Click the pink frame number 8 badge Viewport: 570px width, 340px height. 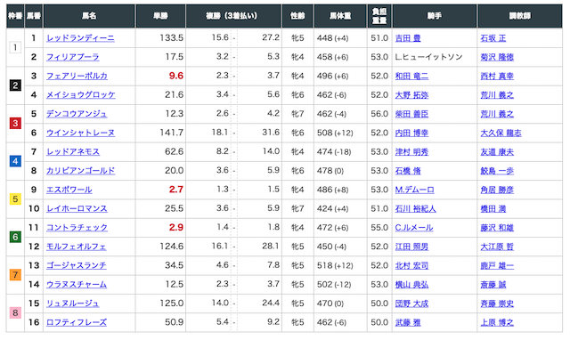click(15, 312)
